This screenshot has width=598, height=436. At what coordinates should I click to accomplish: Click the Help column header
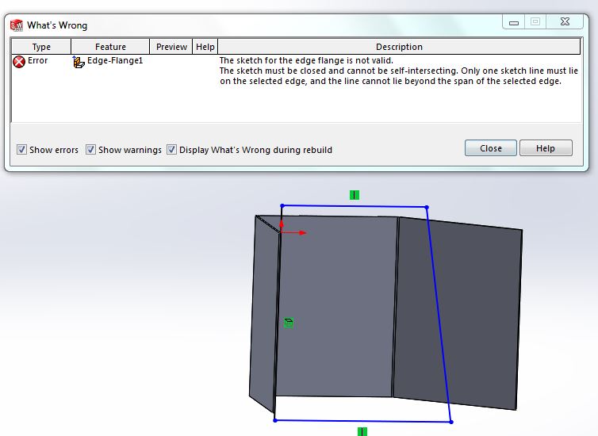[x=205, y=47]
